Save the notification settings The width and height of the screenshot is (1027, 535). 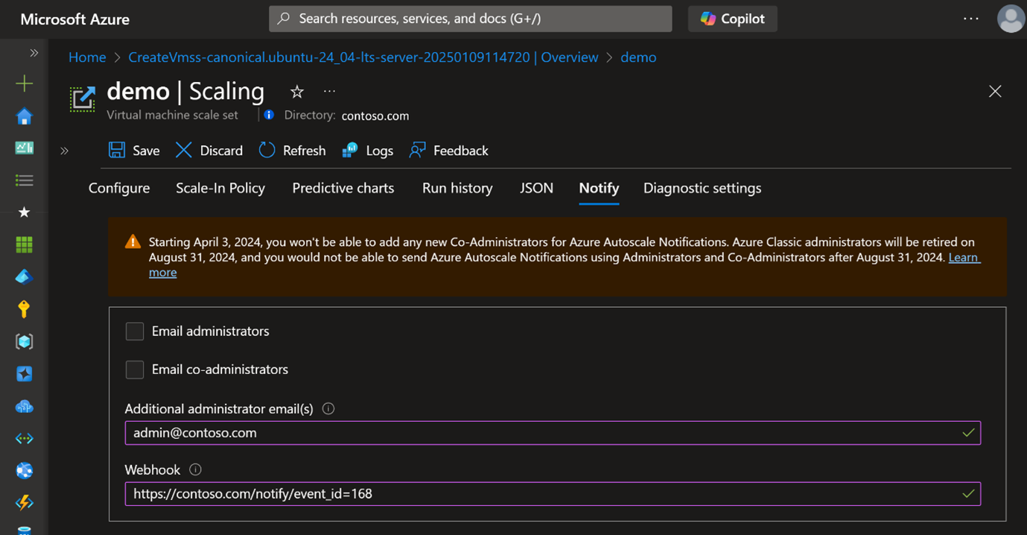tap(134, 151)
